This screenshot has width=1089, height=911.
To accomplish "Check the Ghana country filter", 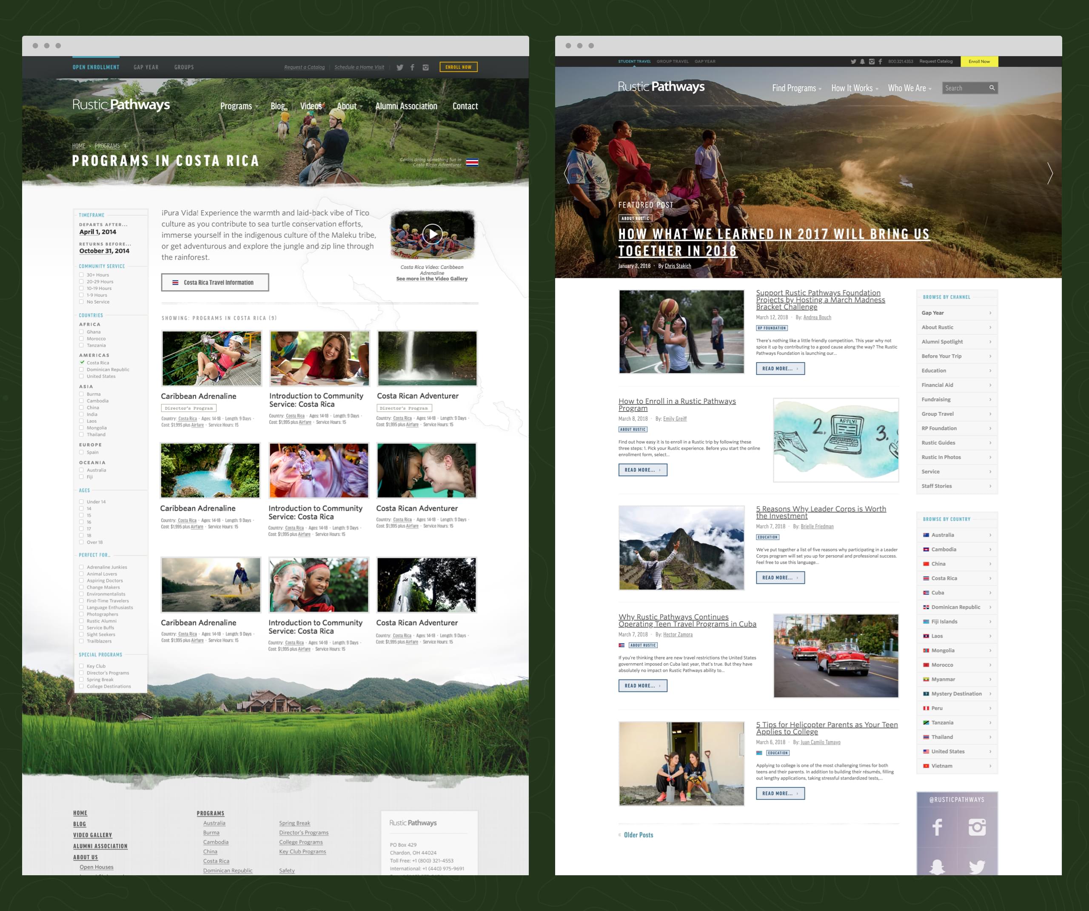I will click(81, 332).
